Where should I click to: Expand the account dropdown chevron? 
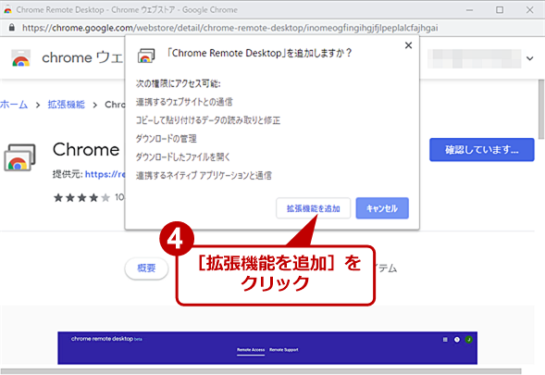[529, 58]
